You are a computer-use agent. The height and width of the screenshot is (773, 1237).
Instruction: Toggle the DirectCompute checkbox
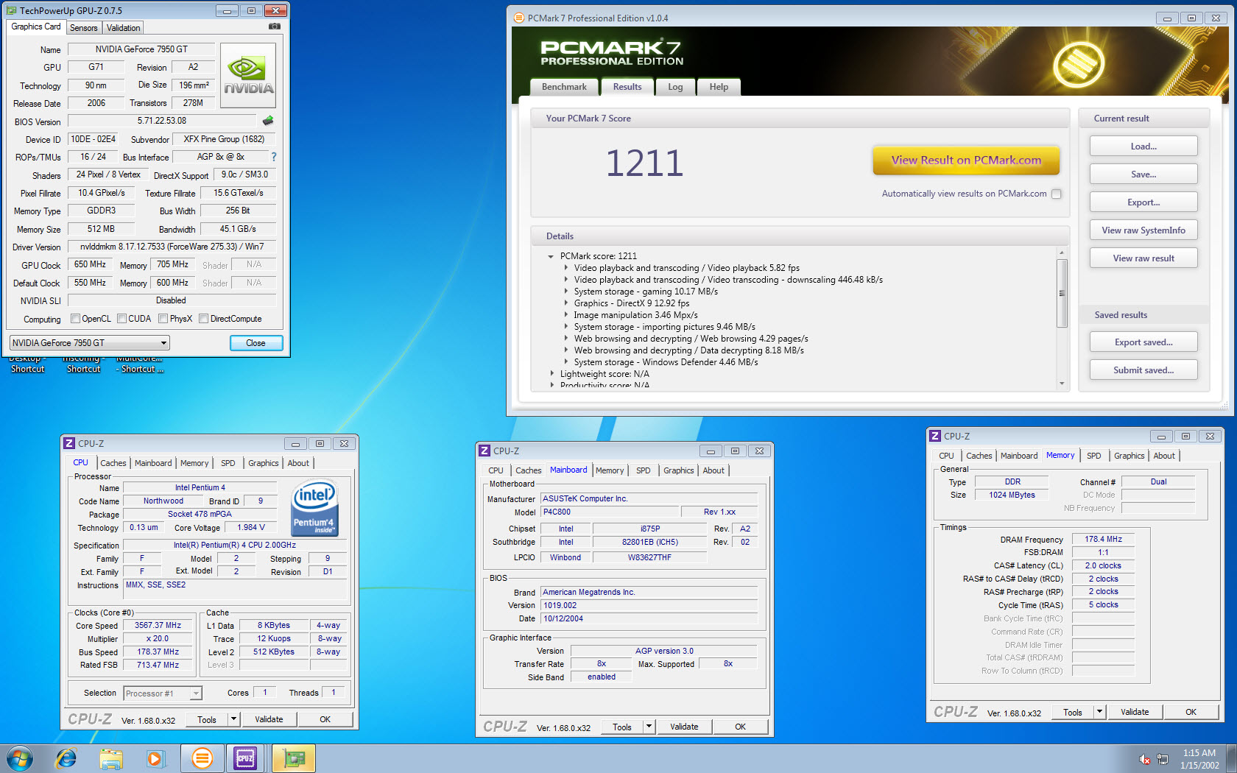[203, 319]
